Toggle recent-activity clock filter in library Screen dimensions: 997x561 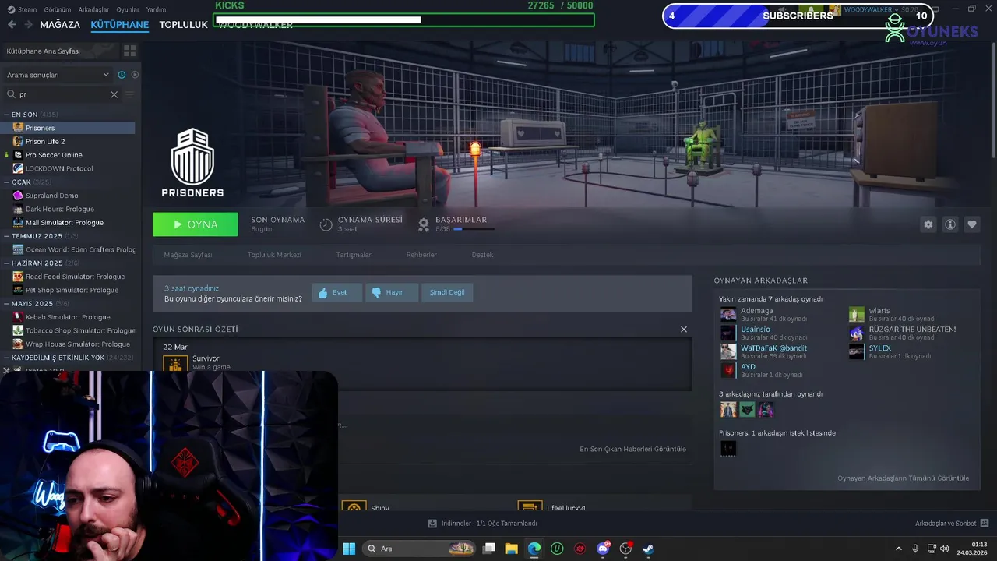point(122,75)
